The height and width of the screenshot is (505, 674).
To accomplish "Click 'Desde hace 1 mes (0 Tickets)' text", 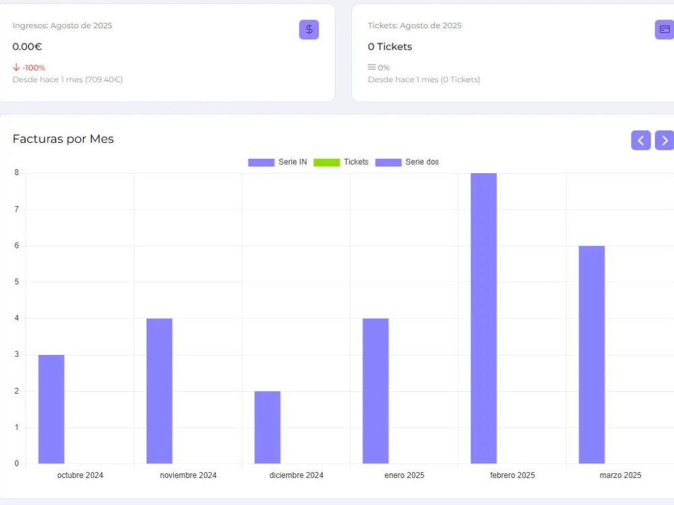I will coord(424,79).
